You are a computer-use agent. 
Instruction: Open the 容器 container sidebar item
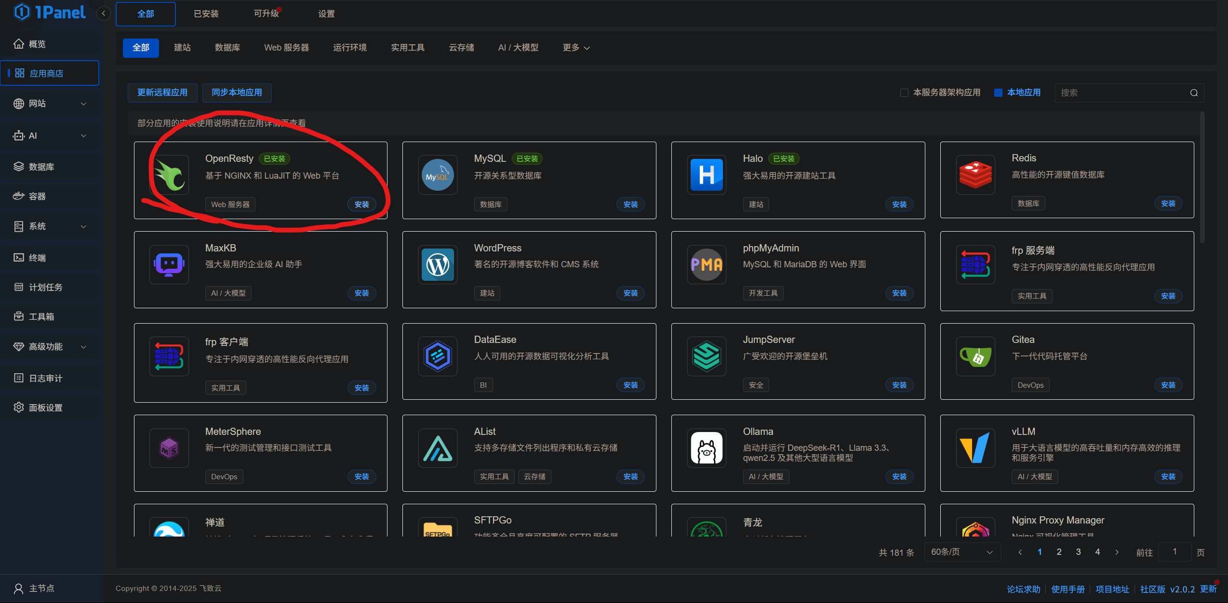(x=38, y=197)
